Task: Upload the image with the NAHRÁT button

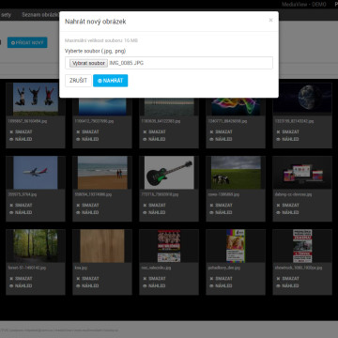Action: [x=111, y=81]
